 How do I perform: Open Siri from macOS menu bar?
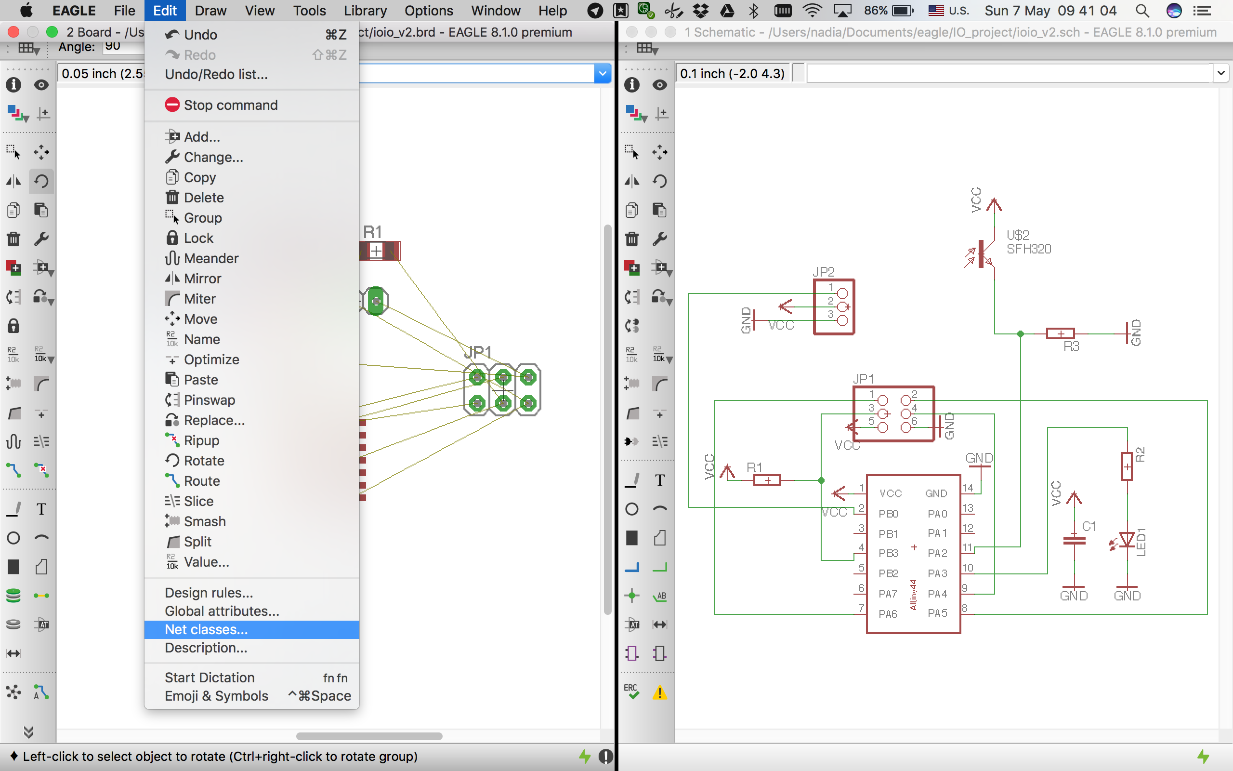pyautogui.click(x=1174, y=11)
